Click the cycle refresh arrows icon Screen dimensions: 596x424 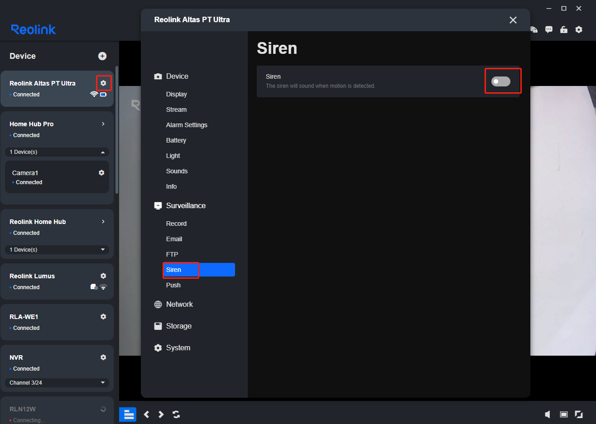[x=176, y=414]
